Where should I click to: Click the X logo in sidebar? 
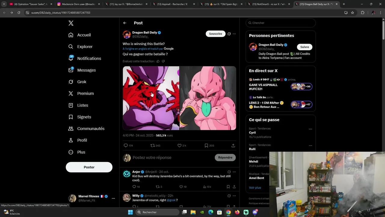[71, 23]
